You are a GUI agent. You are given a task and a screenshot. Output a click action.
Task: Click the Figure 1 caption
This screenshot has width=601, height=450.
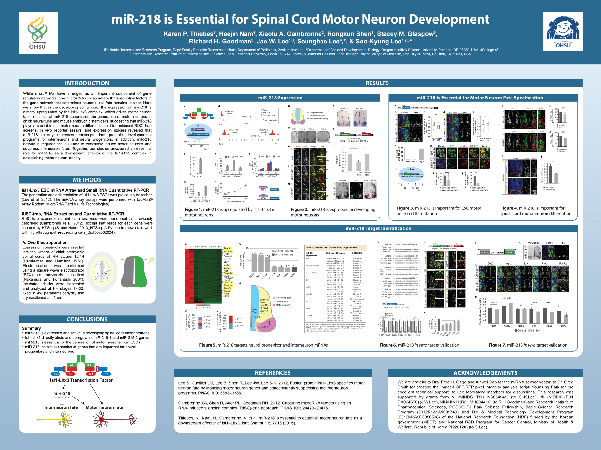tap(230, 212)
